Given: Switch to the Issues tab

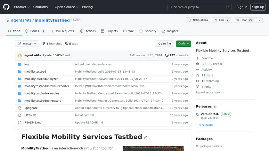Looking at the screenshot, I should [x=35, y=31].
